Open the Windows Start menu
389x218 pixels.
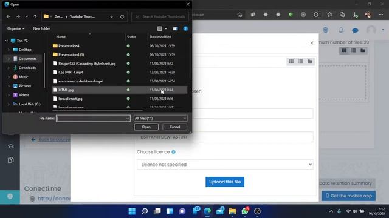coord(132,211)
